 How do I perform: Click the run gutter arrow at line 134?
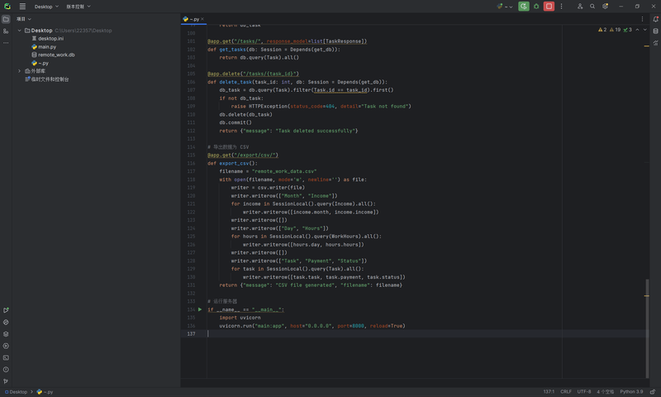tap(200, 309)
